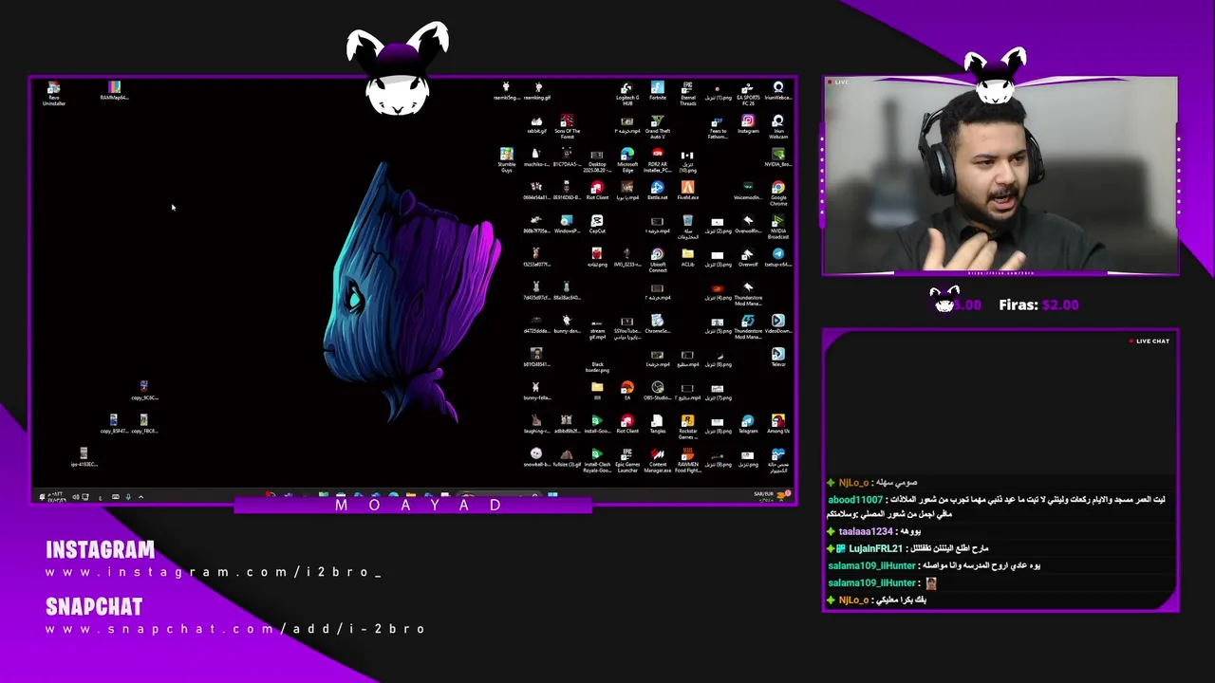Image resolution: width=1215 pixels, height=683 pixels.
Task: Launch the EA app shortcut
Action: [x=626, y=390]
